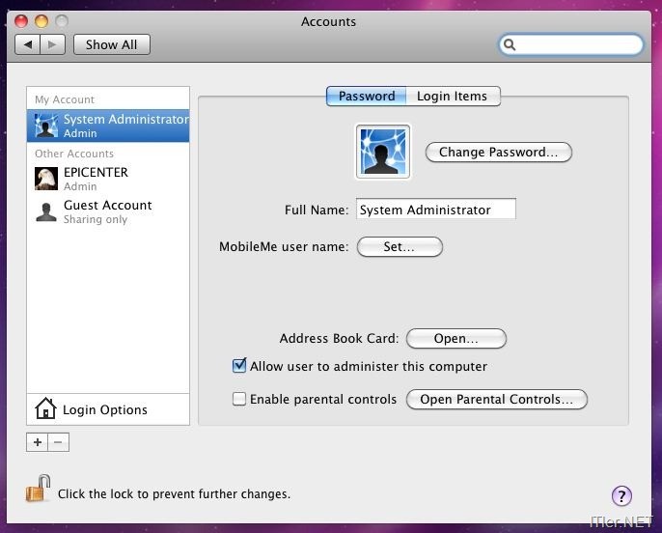Select the Guest Account silhouette icon
This screenshot has width=662, height=533.
(46, 211)
